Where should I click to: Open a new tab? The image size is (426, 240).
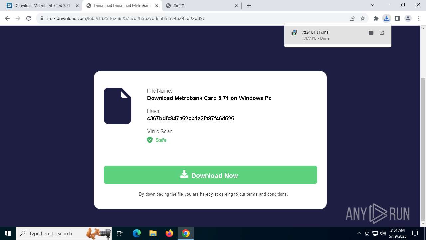[249, 6]
